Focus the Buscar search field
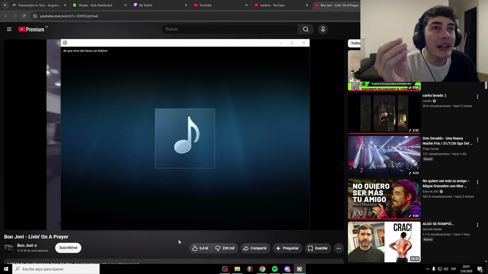The image size is (488, 274). tap(230, 29)
